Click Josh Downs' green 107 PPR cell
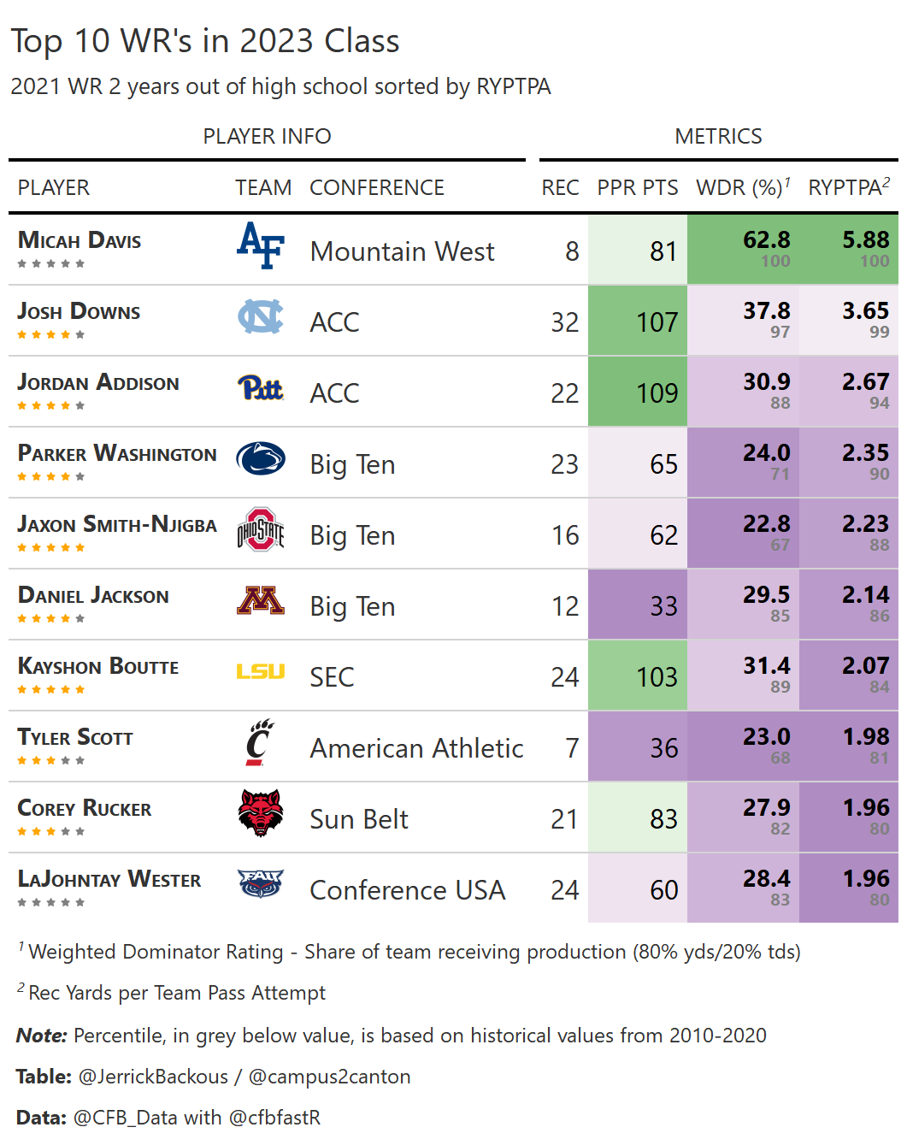 [638, 321]
